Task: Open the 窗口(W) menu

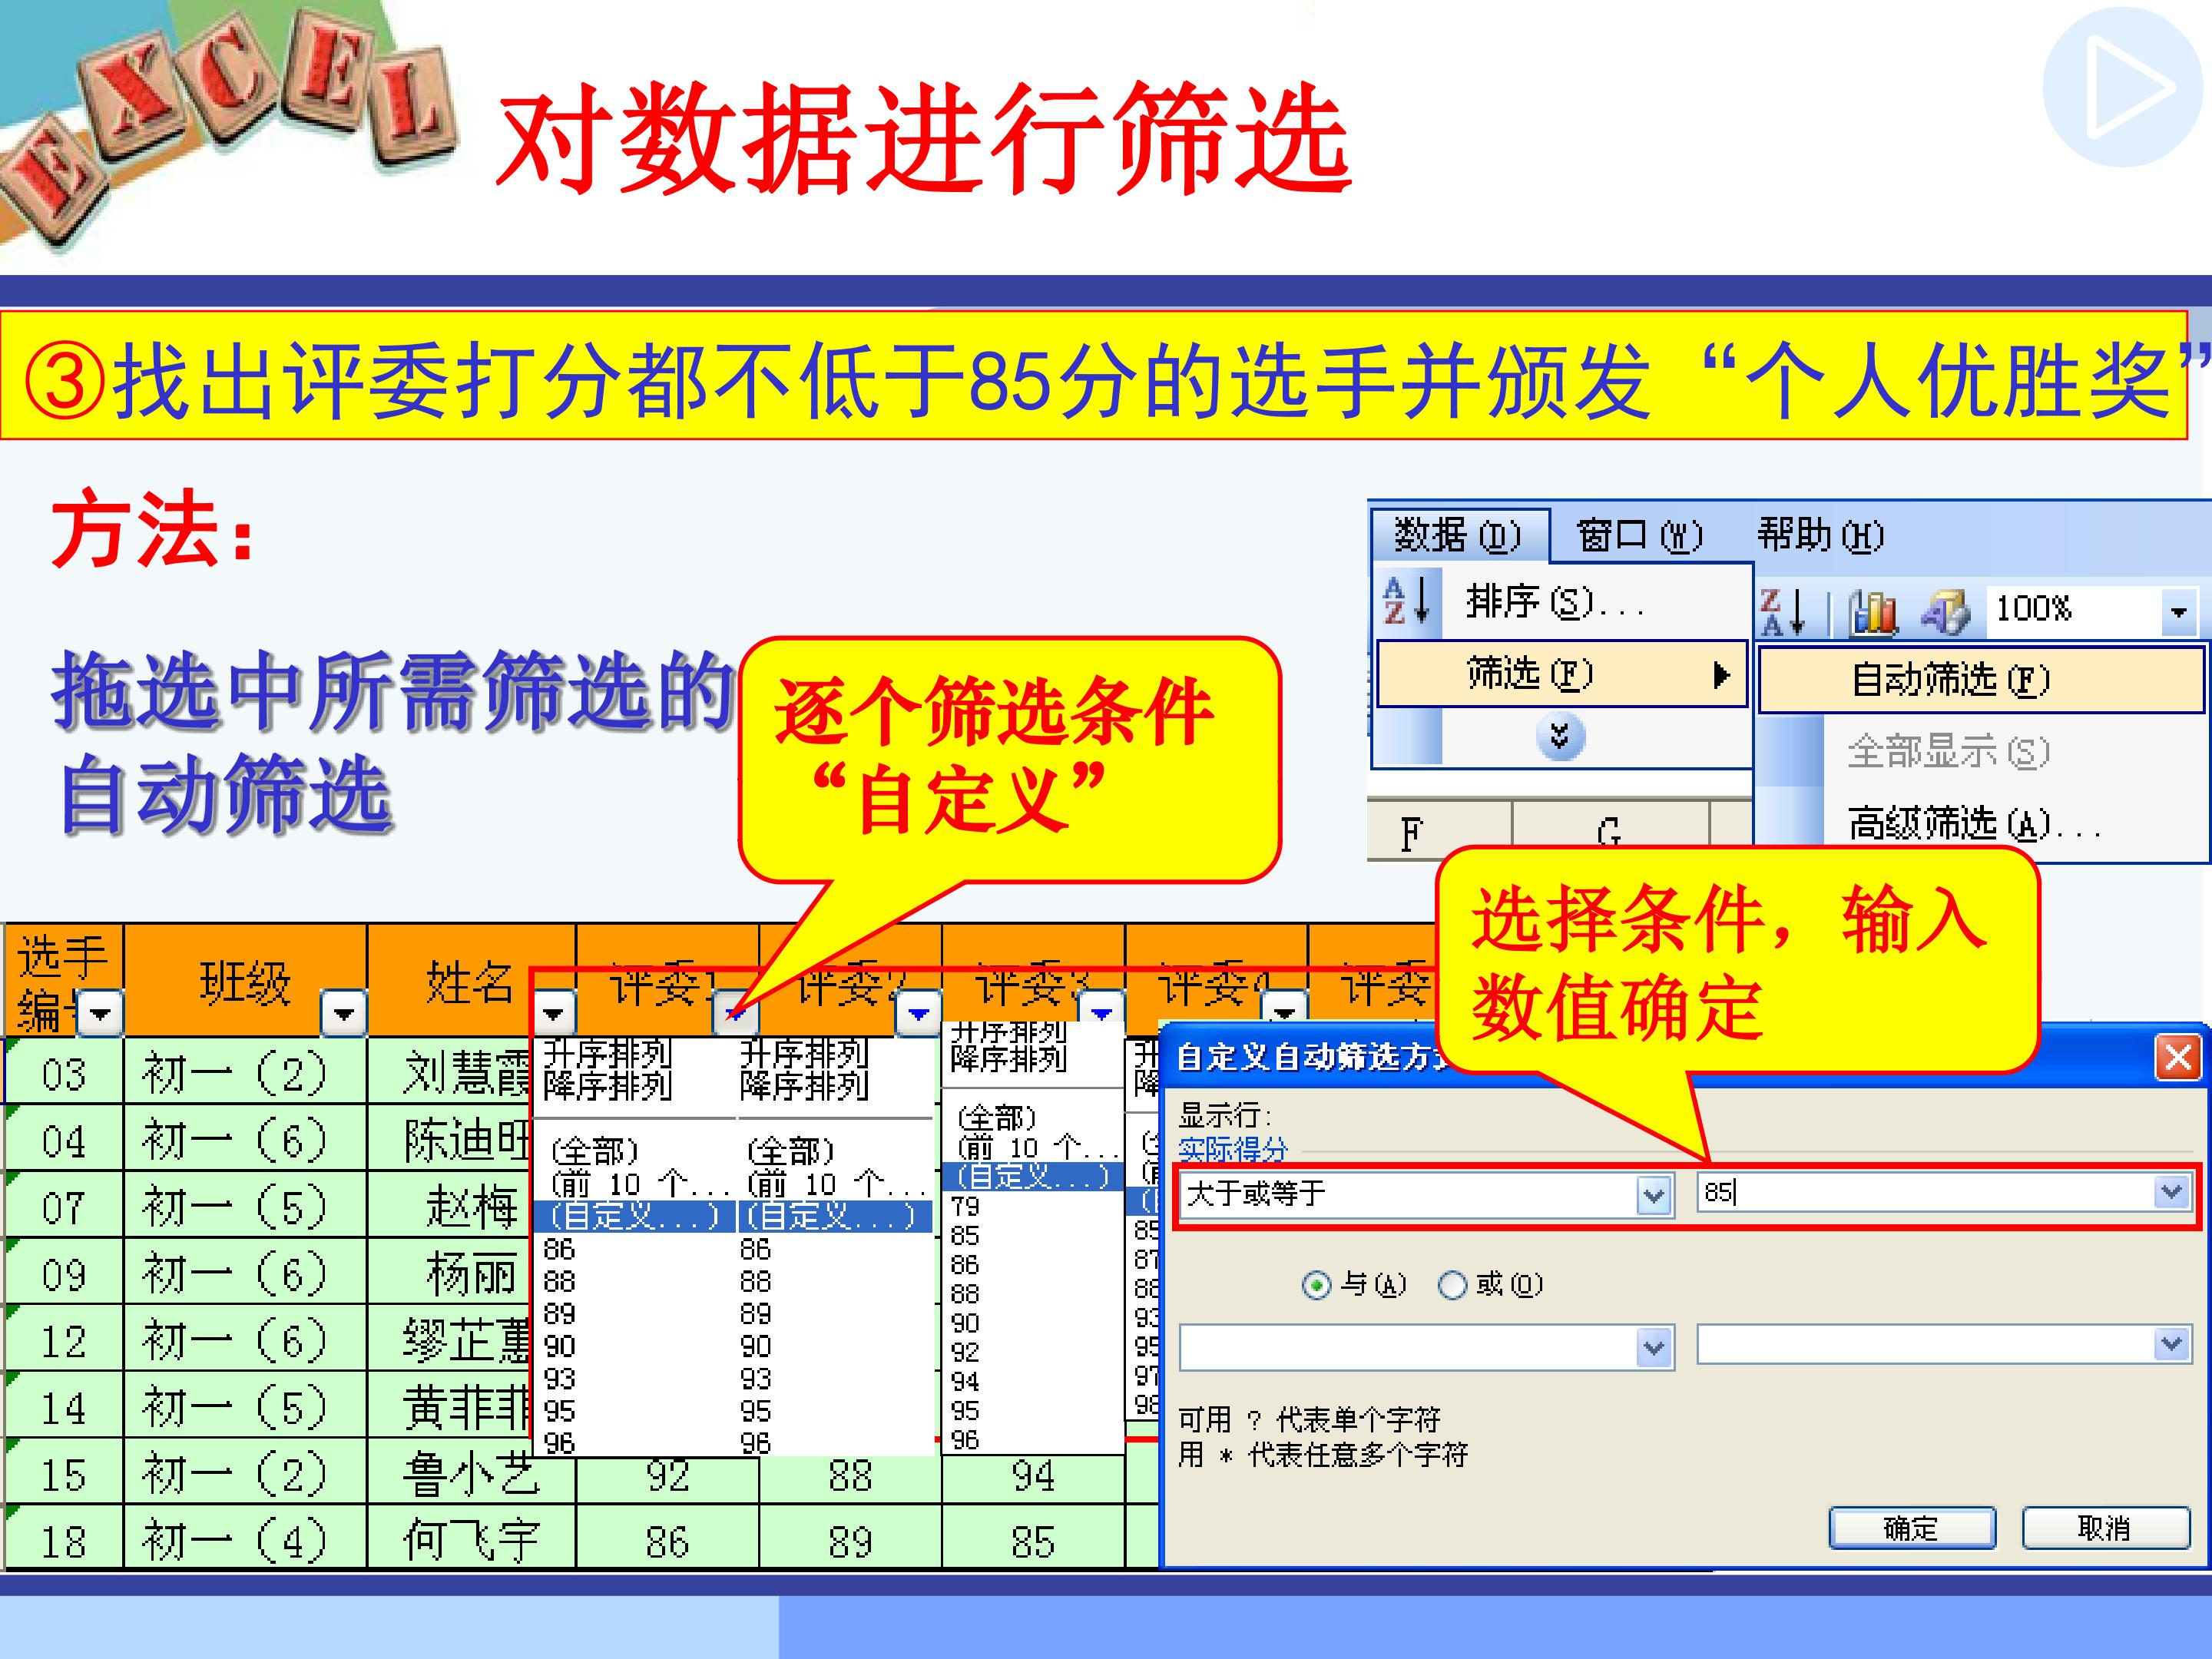Action: (x=1638, y=536)
